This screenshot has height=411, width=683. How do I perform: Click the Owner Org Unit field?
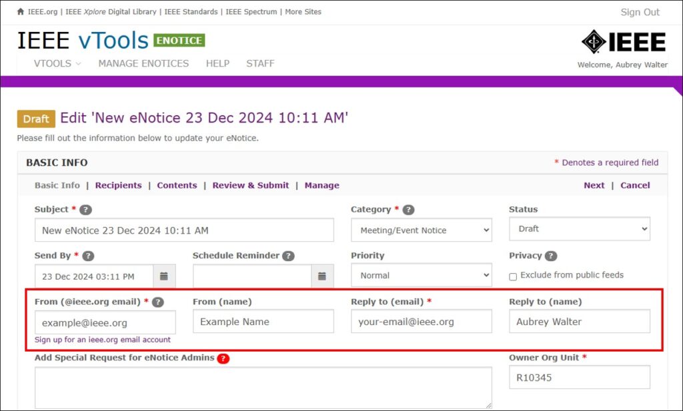click(x=580, y=377)
